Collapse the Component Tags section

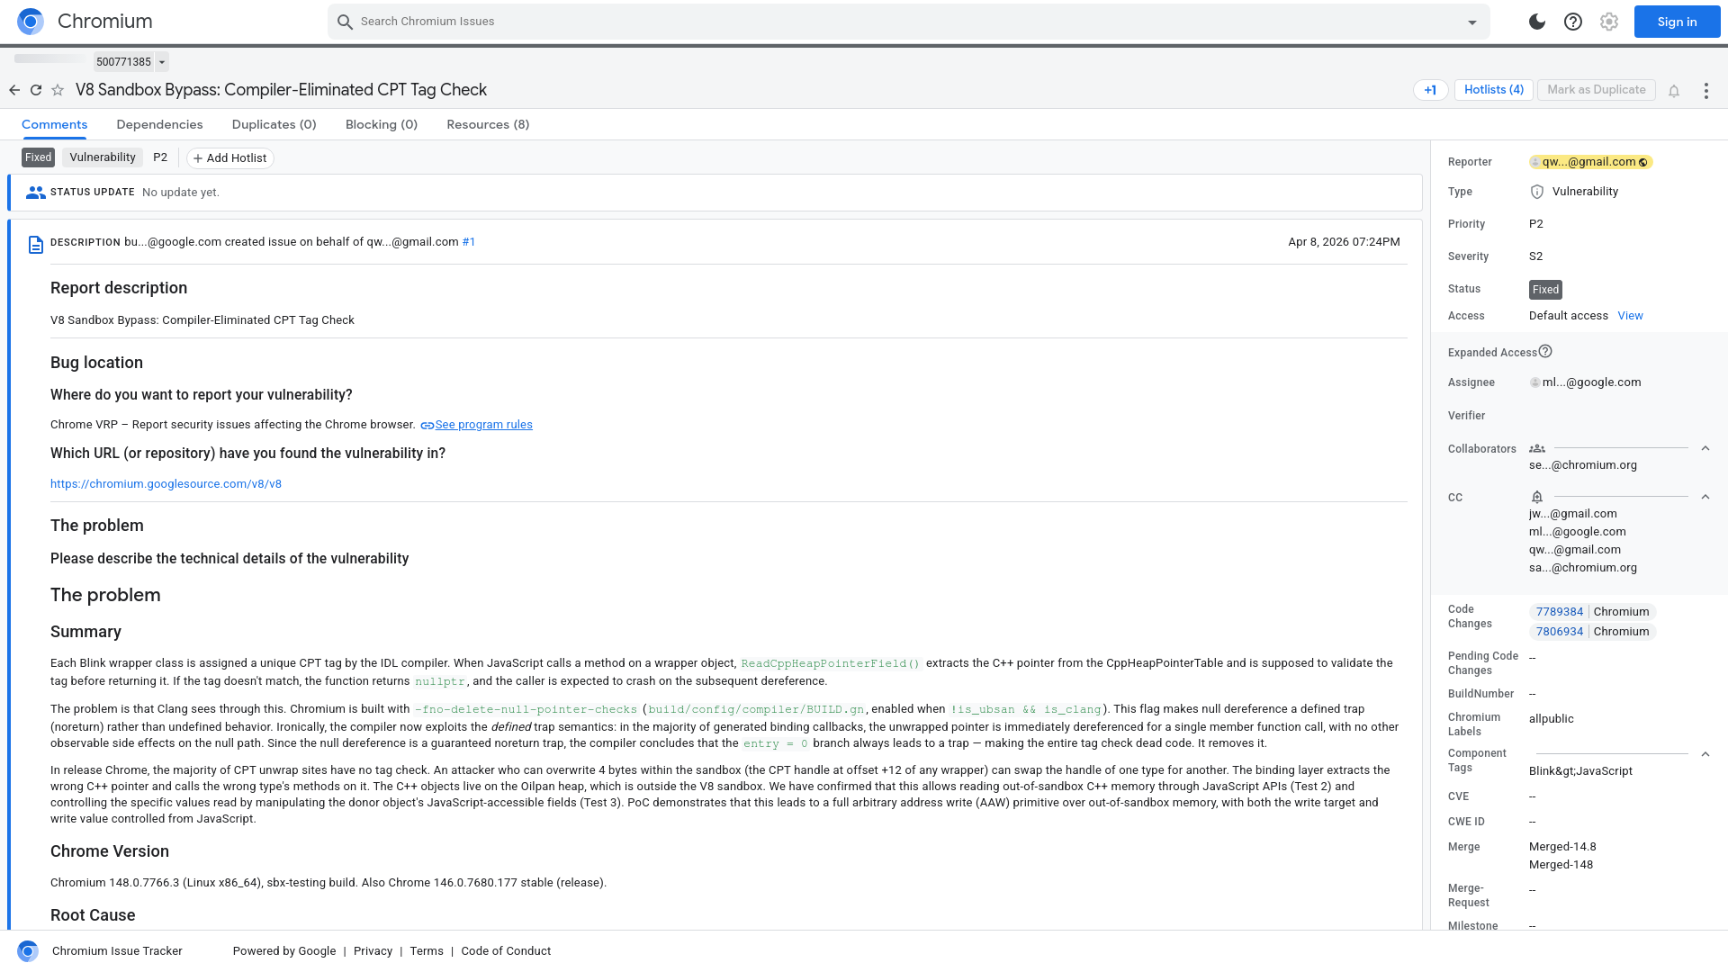[1705, 754]
